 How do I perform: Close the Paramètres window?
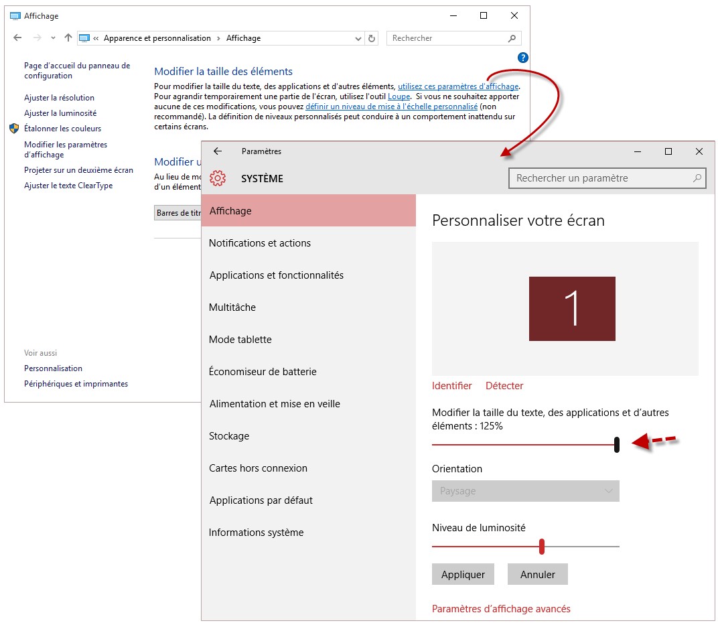699,151
